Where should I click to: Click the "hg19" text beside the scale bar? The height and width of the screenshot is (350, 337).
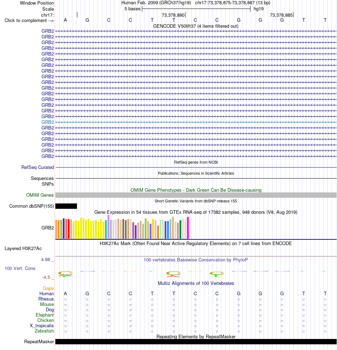259,9
